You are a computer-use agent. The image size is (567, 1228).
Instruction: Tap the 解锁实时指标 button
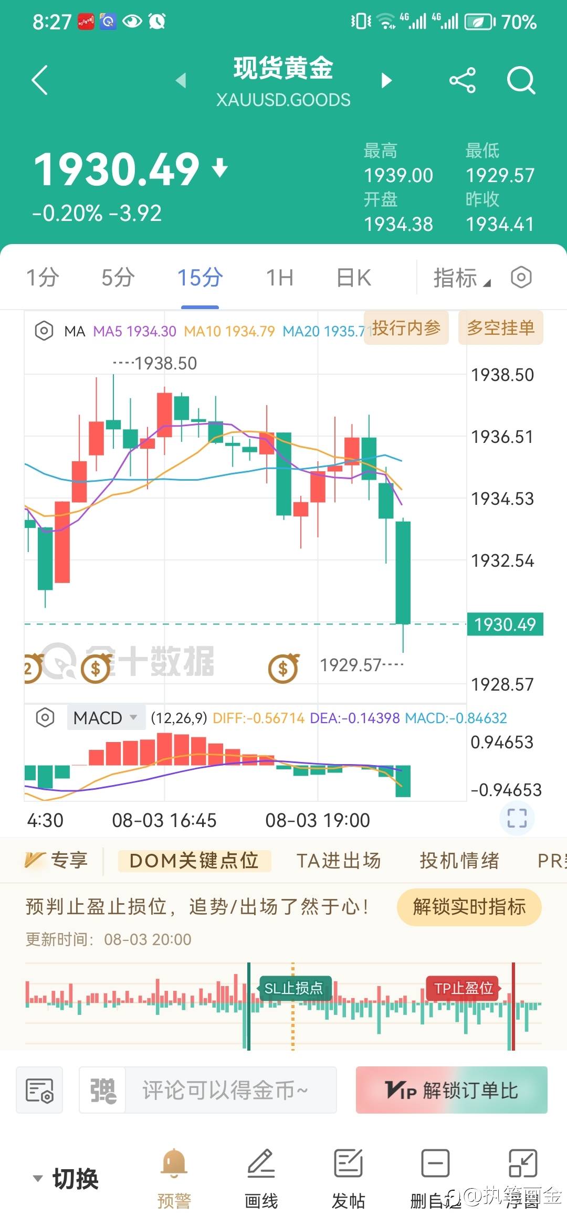tap(469, 907)
